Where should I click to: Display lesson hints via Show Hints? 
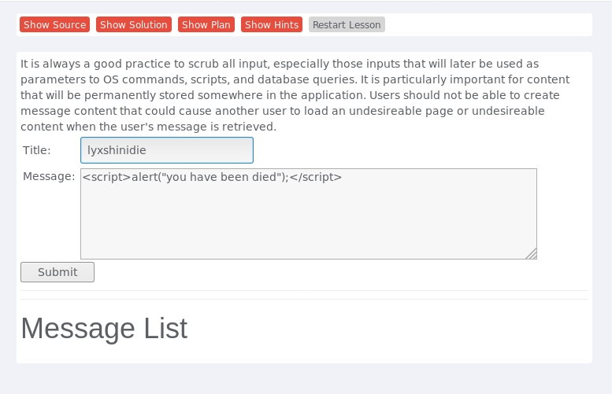pyautogui.click(x=272, y=24)
